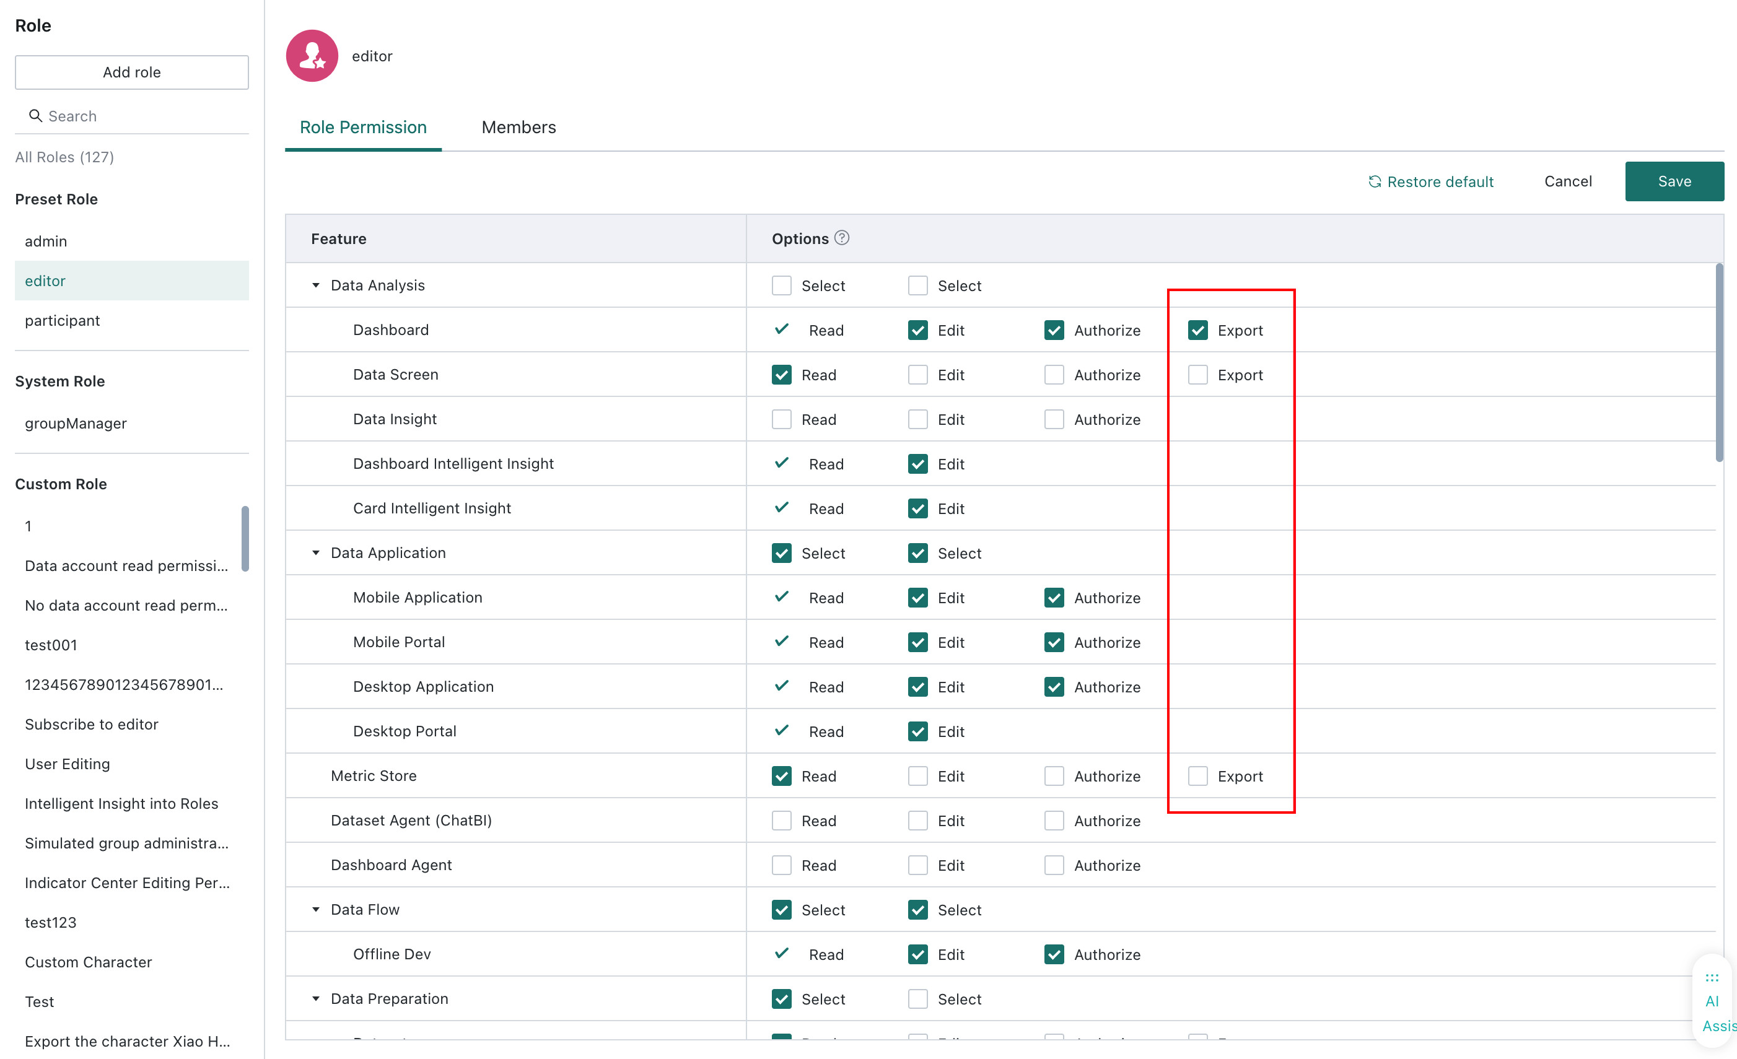Click the Metric Store feature row label
Viewport: 1737px width, 1059px height.
coord(374,776)
